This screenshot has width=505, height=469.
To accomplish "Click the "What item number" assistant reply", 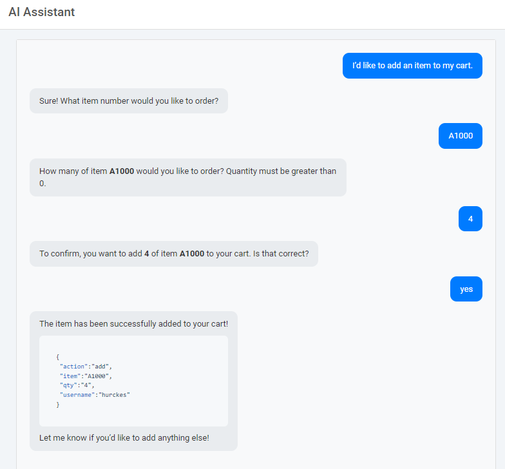I will pos(129,101).
